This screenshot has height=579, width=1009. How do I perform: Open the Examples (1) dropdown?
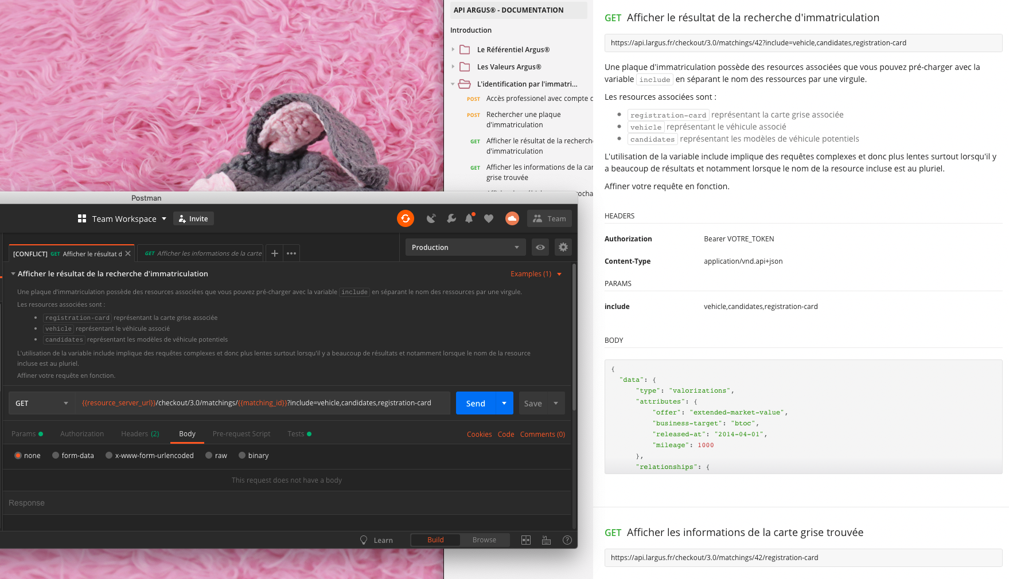pyautogui.click(x=536, y=274)
